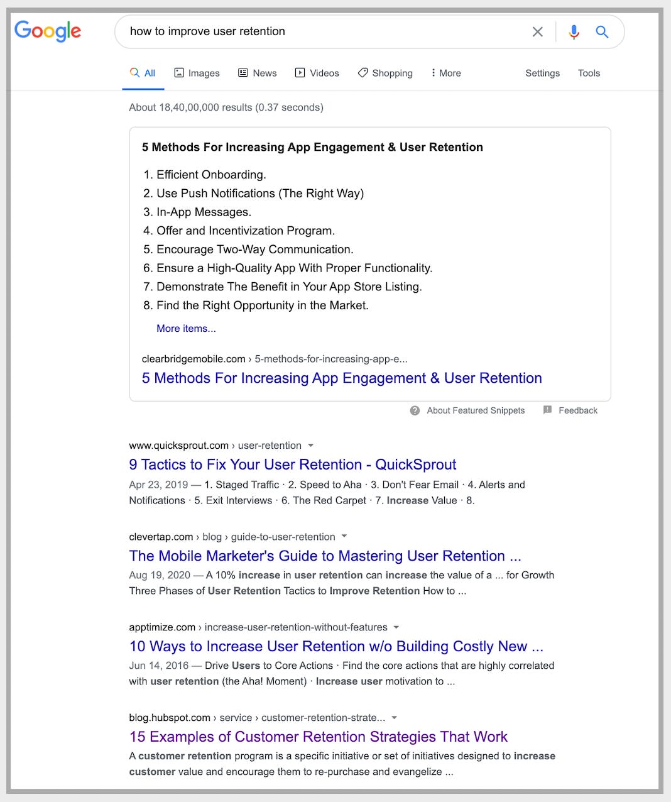The width and height of the screenshot is (671, 802).
Task: Switch to the Images tab
Action: click(197, 73)
